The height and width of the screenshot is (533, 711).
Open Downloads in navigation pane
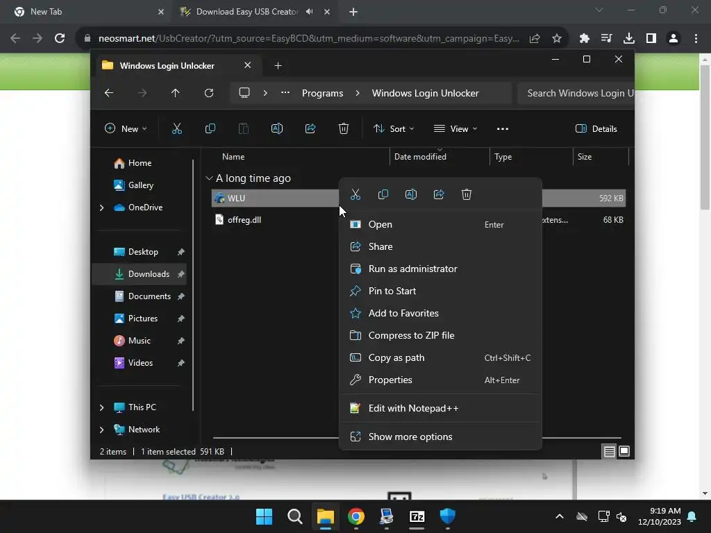139,274
